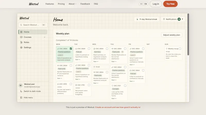Click the green notification count badge 4
The height and width of the screenshot is (115, 206).
click(179, 19)
